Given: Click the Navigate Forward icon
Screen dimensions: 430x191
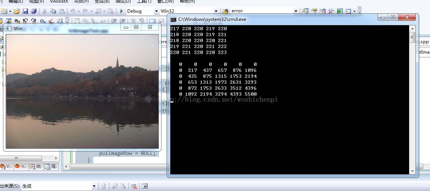Looking at the screenshot, I should 110,11.
